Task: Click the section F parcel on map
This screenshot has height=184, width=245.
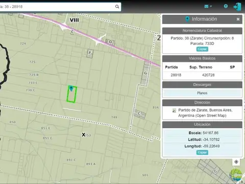Action: (90, 53)
